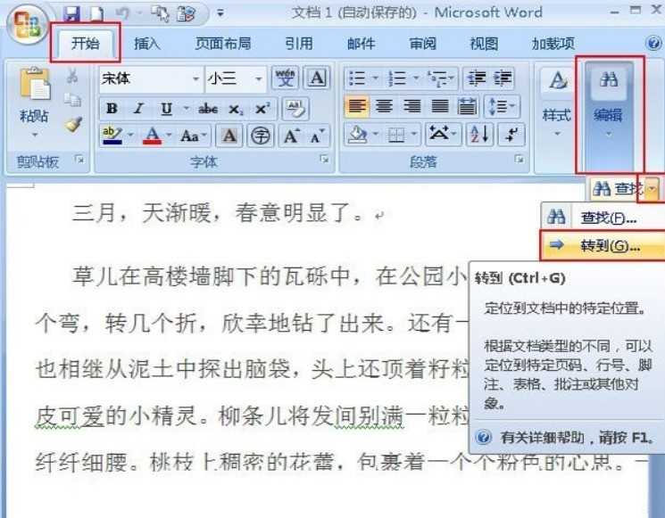Image resolution: width=665 pixels, height=518 pixels.
Task: Click the clear formatting eraser icon
Action: (x=295, y=109)
